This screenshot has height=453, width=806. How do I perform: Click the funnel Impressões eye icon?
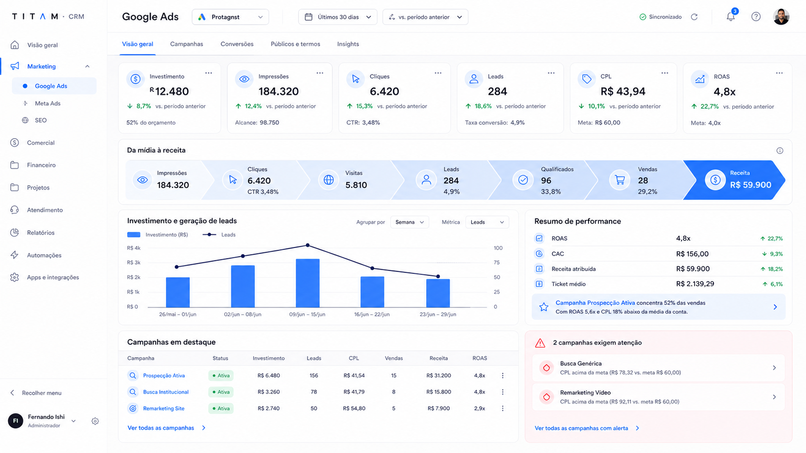[142, 180]
